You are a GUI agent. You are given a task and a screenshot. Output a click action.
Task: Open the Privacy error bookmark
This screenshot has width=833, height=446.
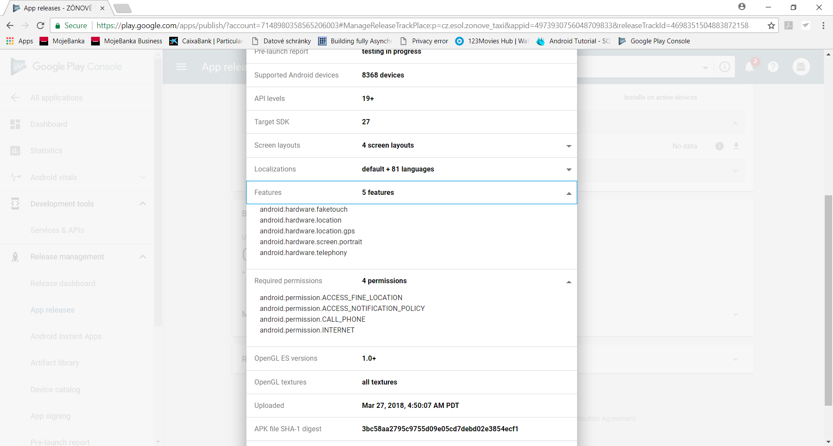click(424, 41)
